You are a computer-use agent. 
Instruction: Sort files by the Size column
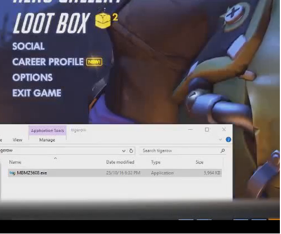[199, 162]
